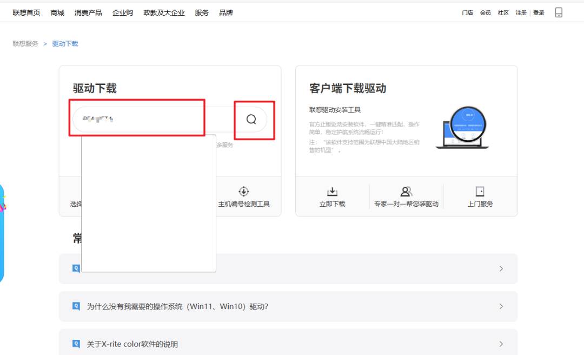Click the 联想驱动安装工具 heading text
Image resolution: width=584 pixels, height=355 pixels.
[x=335, y=110]
